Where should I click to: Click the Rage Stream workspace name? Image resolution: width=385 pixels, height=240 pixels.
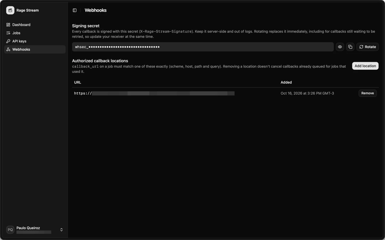pos(27,11)
